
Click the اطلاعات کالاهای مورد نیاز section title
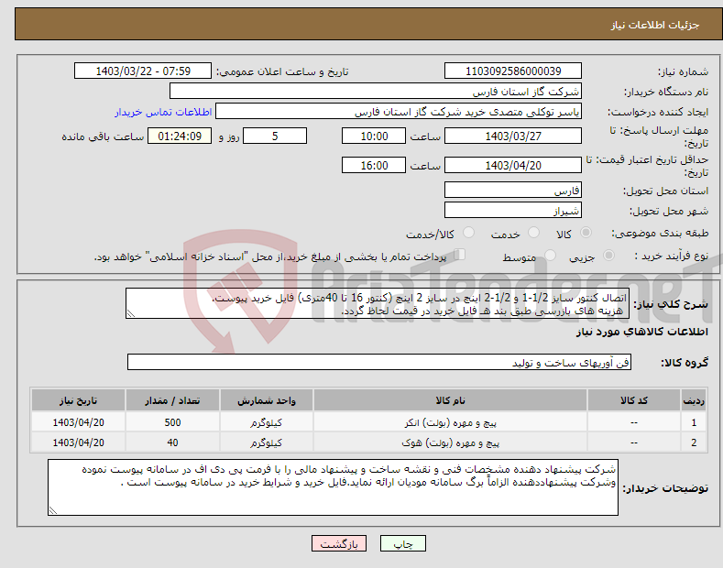(x=641, y=332)
